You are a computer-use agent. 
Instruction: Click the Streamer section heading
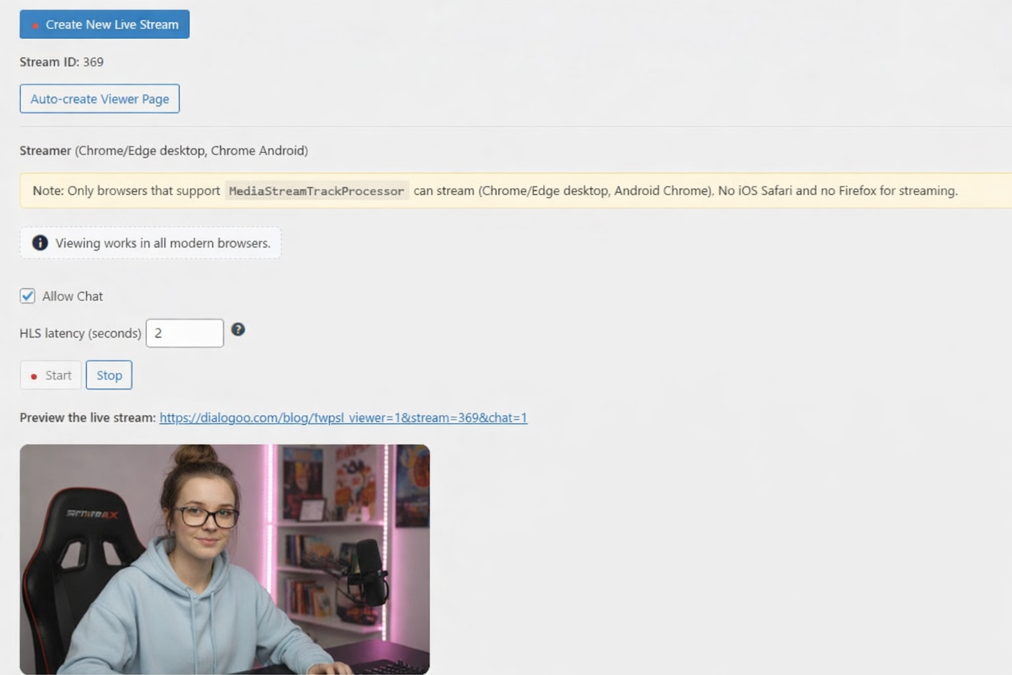click(45, 150)
